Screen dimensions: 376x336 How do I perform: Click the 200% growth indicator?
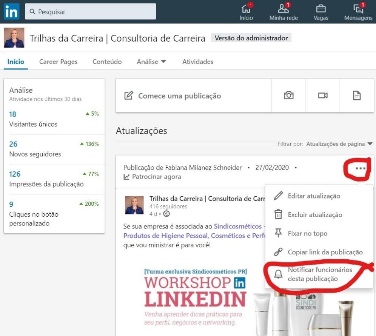(x=89, y=204)
